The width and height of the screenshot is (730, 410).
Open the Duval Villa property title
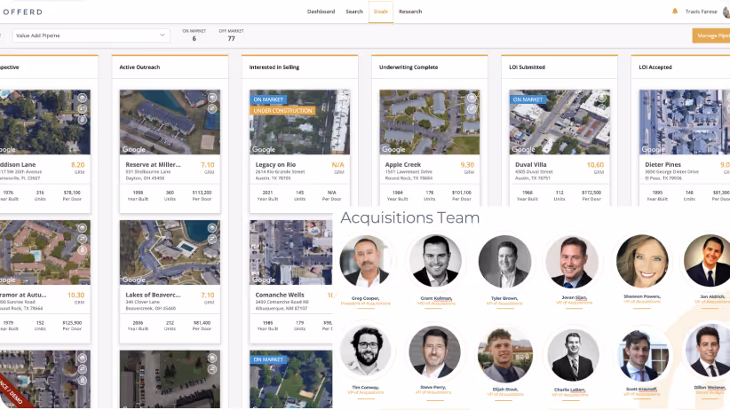[531, 165]
